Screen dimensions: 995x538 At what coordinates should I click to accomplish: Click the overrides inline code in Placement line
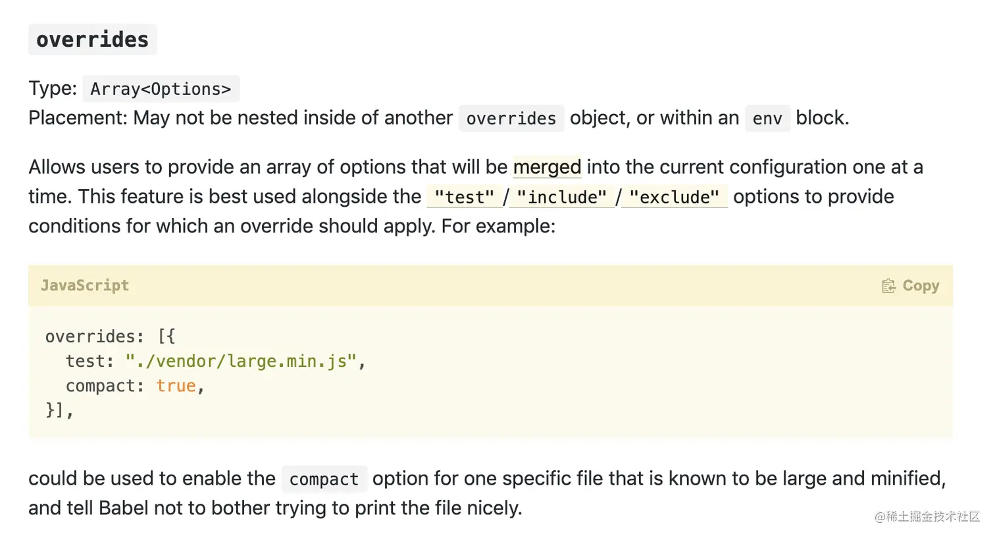click(x=511, y=118)
